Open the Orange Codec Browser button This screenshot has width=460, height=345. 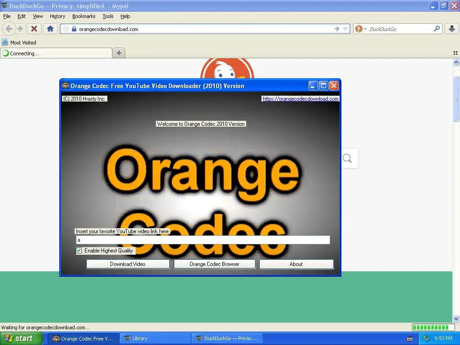(214, 264)
